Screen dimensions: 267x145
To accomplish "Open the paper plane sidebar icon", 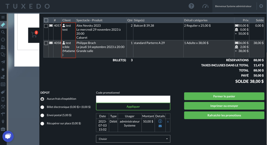I will (3, 62).
